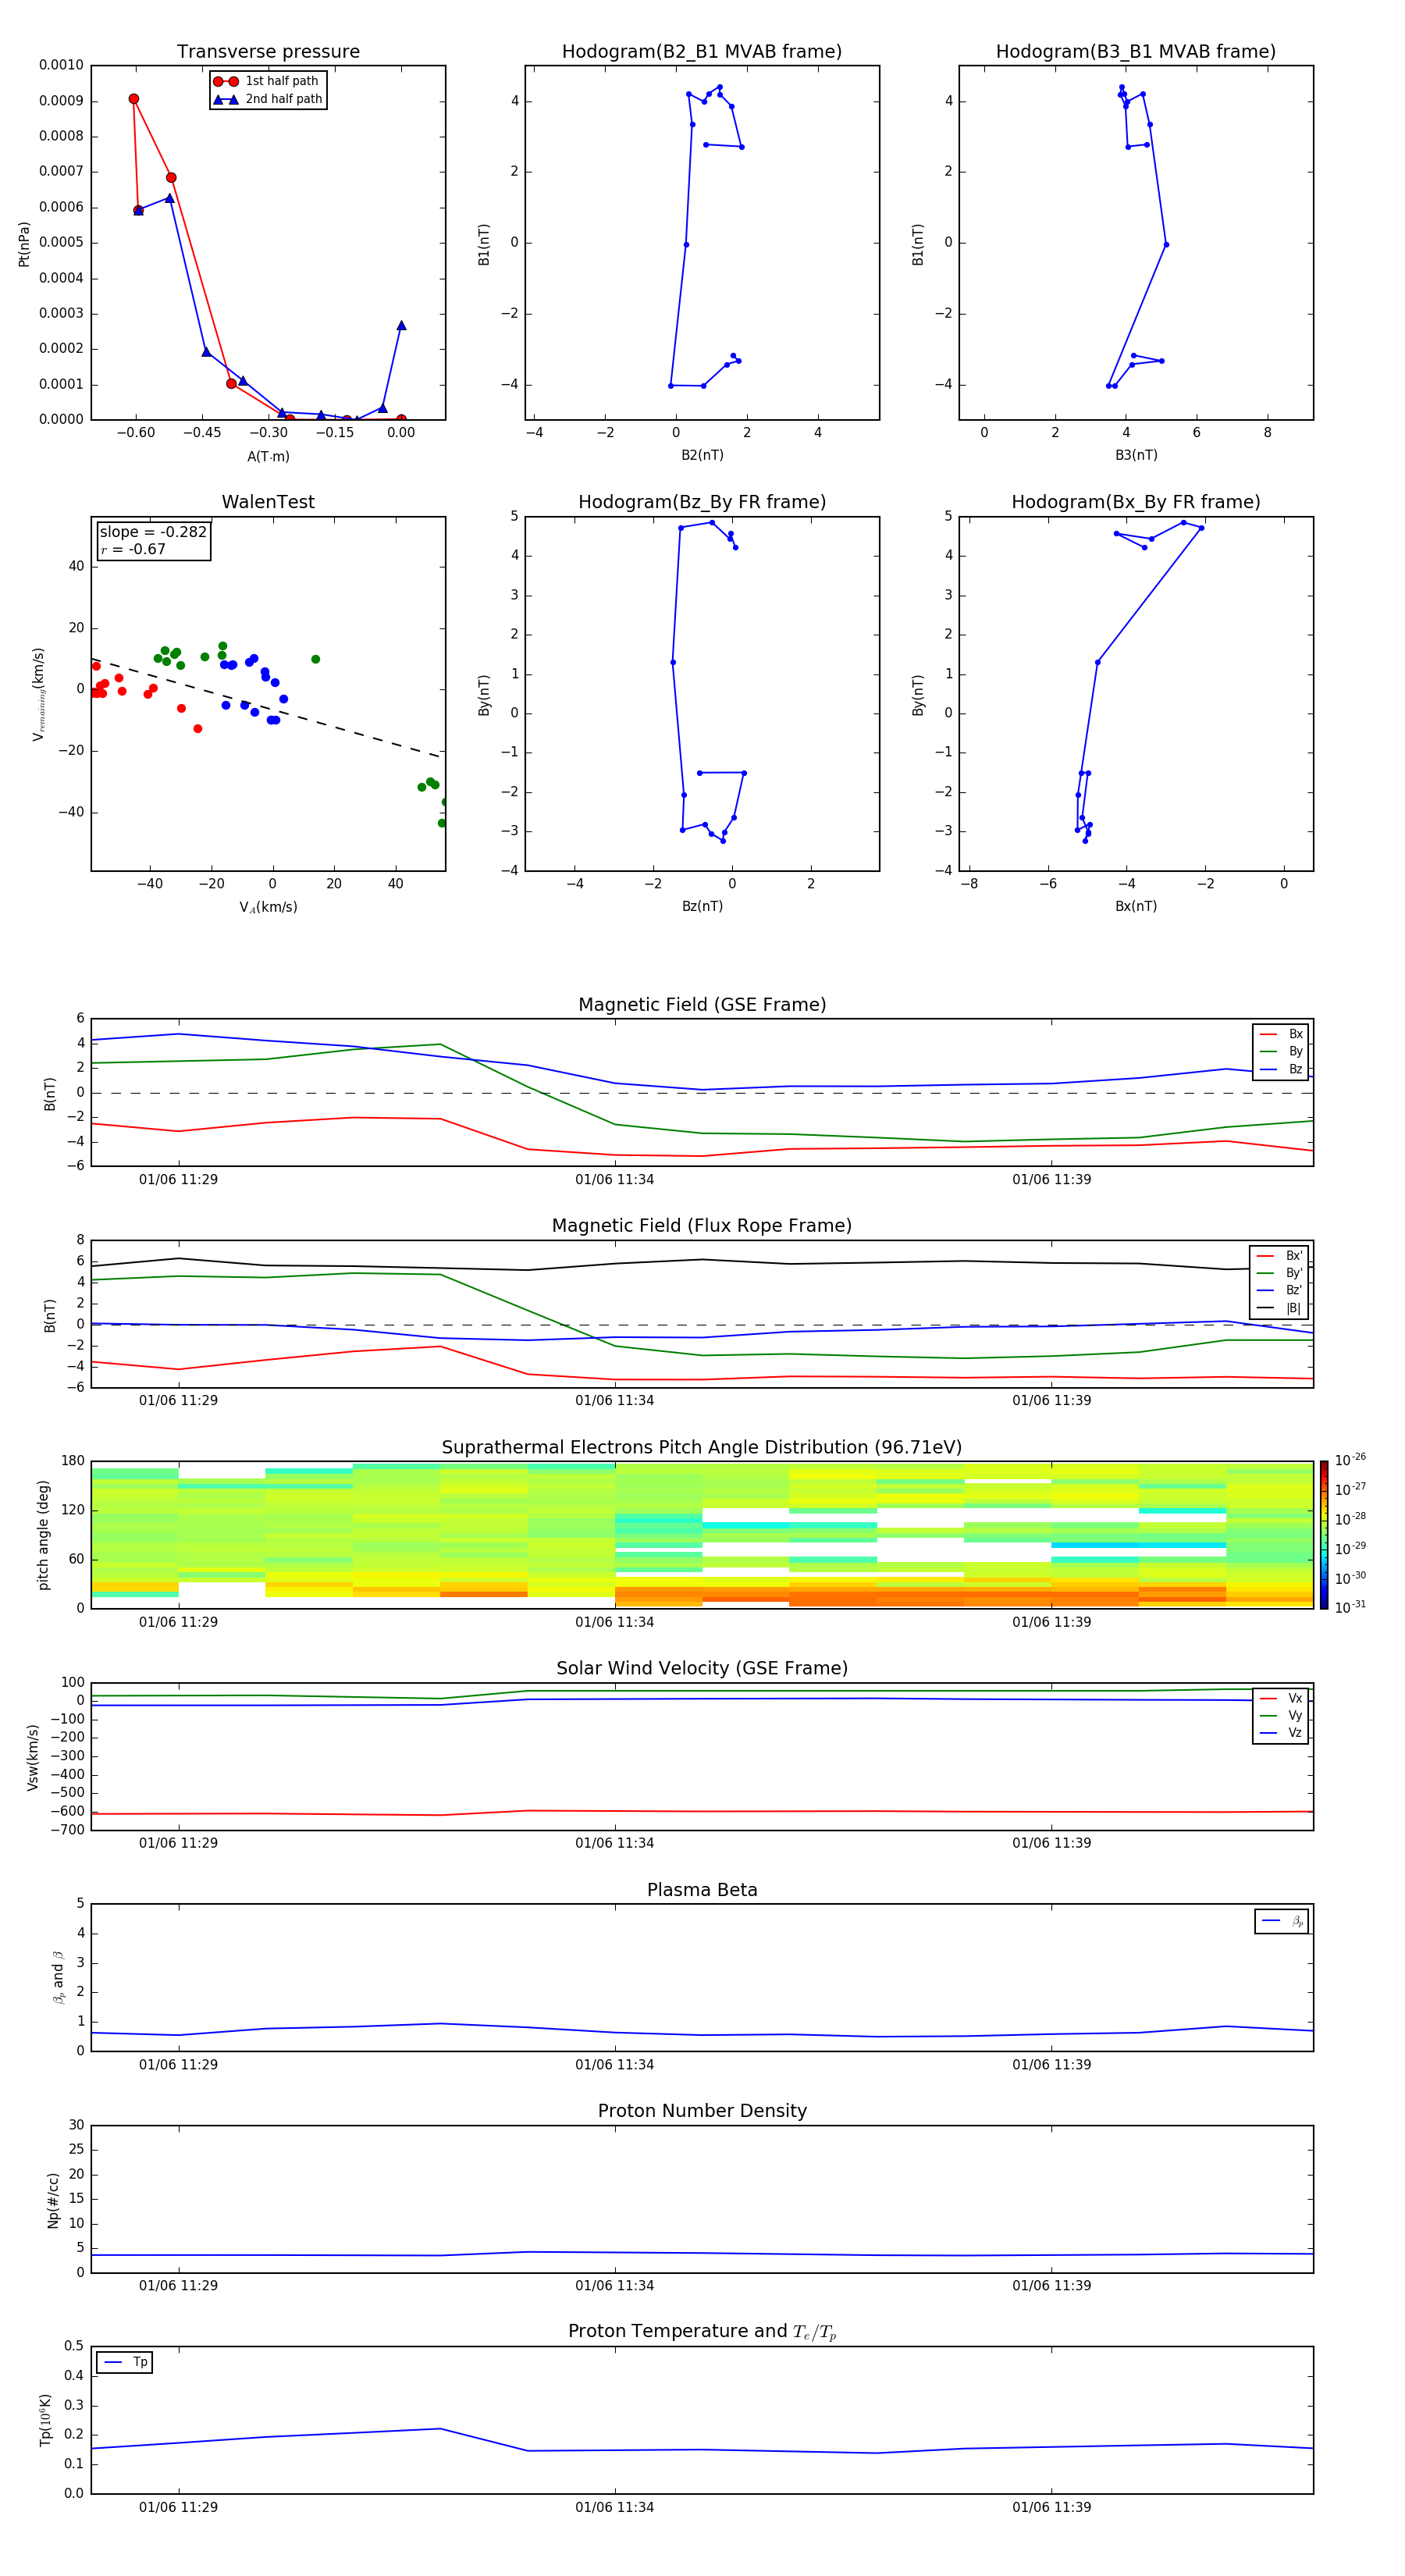Click the 'Bx' entry in GSE magnetic field legend
Image resolution: width=1405 pixels, height=2576 pixels.
[1281, 1034]
